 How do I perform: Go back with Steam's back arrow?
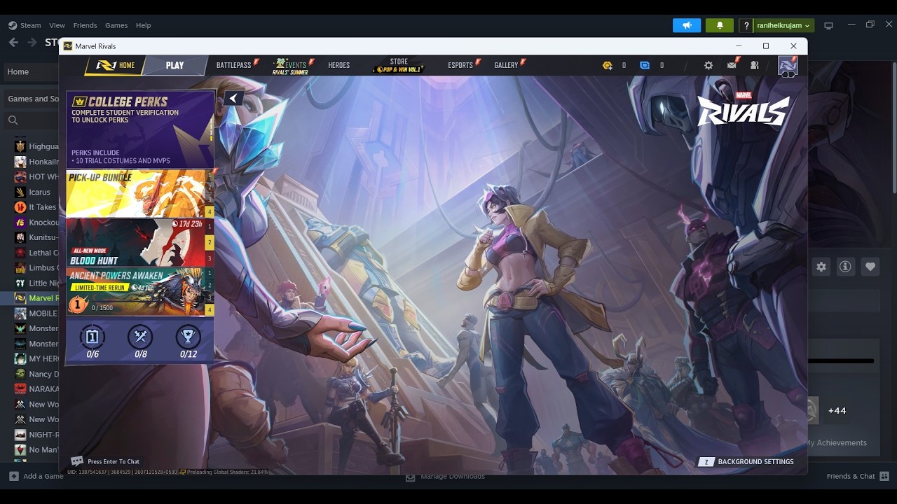coord(14,43)
